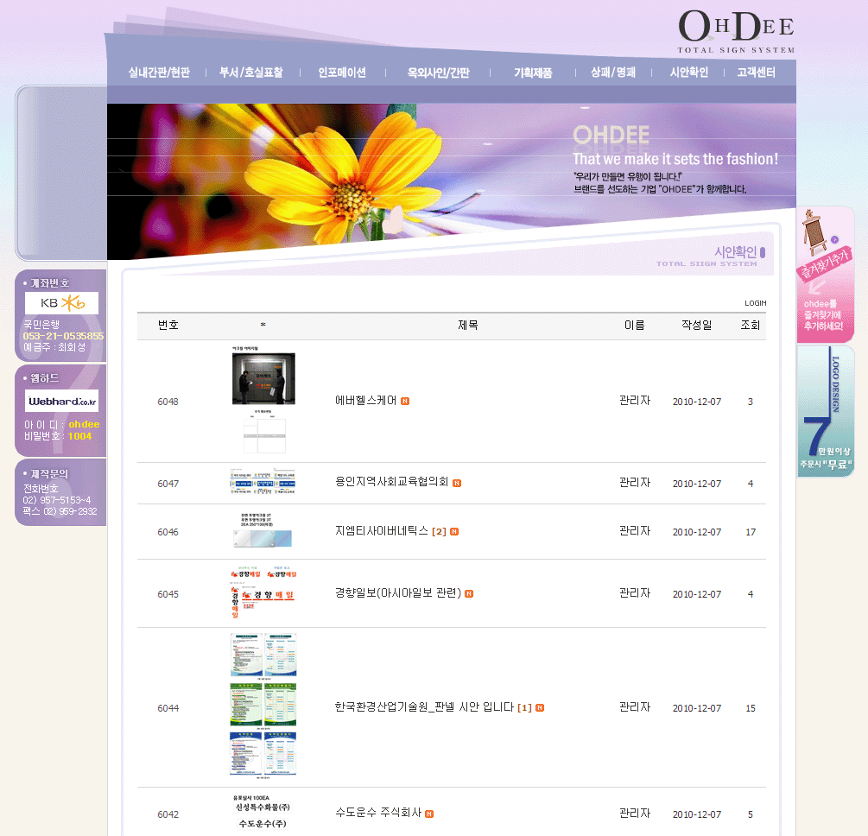Open the post 용인지역사회교육협의회
The image size is (868, 836).
click(x=391, y=482)
